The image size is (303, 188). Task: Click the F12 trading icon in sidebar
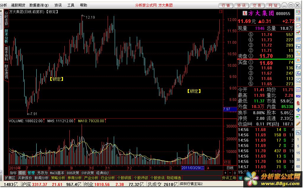298,67
